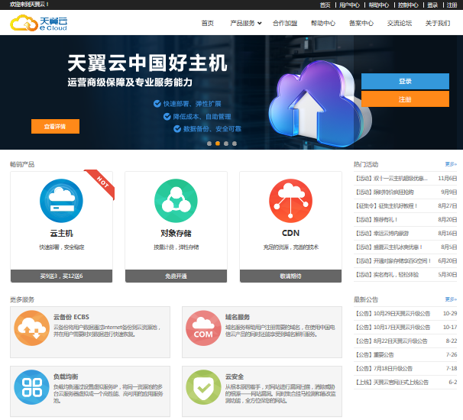Click 注册 in the top black bar
Image resolution: width=463 pixels, height=420 pixels.
click(452, 5)
